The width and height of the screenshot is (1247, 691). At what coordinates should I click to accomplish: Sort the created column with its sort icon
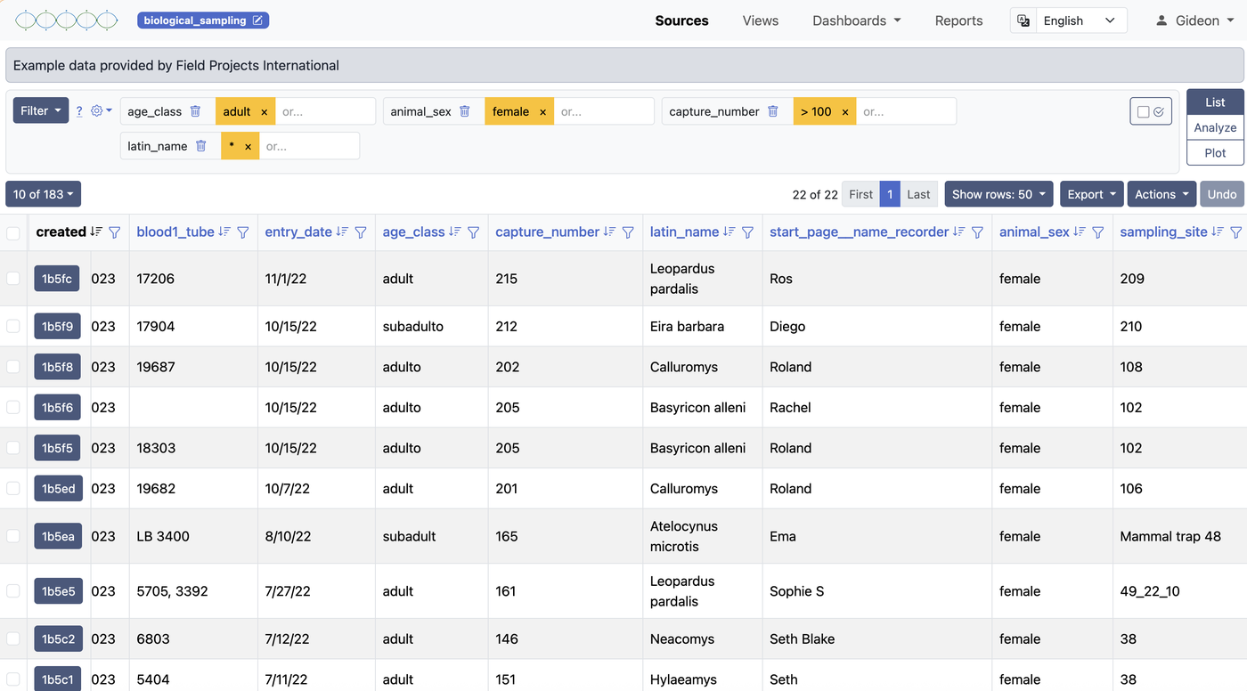tap(96, 232)
